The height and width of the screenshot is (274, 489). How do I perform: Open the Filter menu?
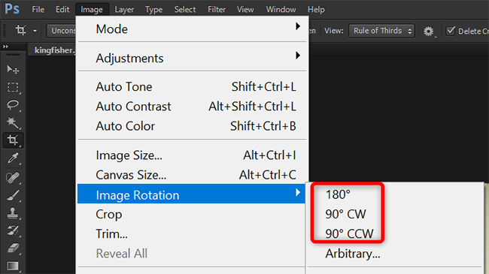click(x=217, y=10)
